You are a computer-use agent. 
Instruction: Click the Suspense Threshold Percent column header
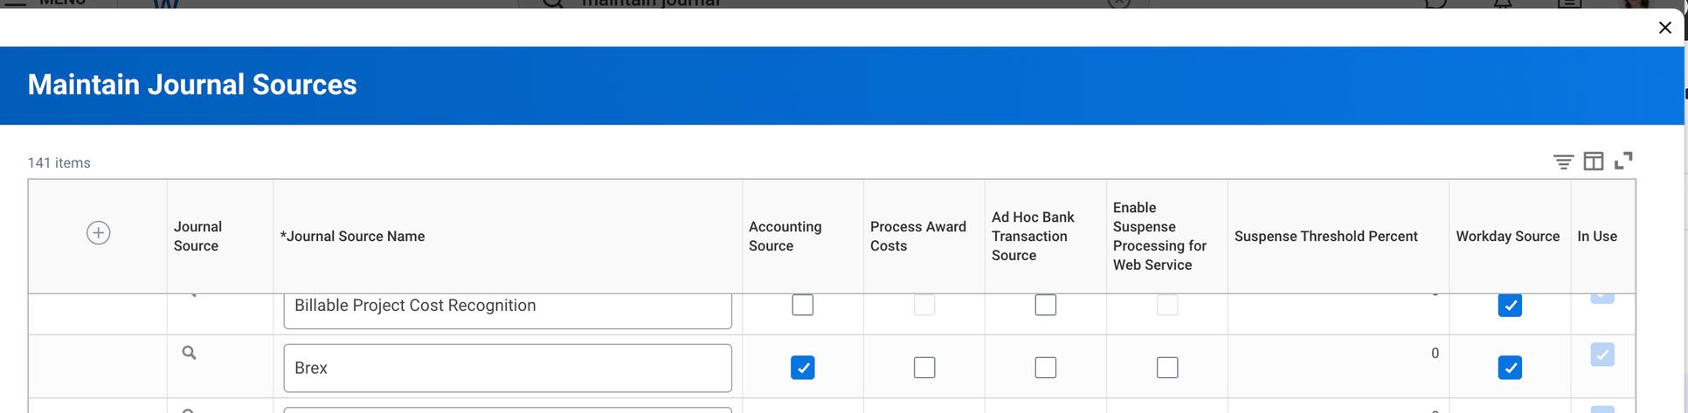pyautogui.click(x=1325, y=237)
